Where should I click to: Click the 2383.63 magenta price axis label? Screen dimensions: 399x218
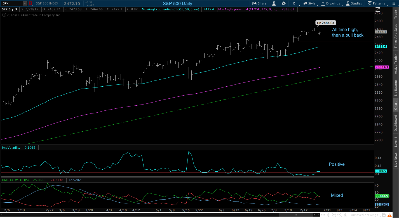pos(382,67)
